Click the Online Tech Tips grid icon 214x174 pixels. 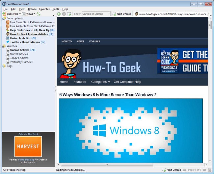click(x=8, y=38)
